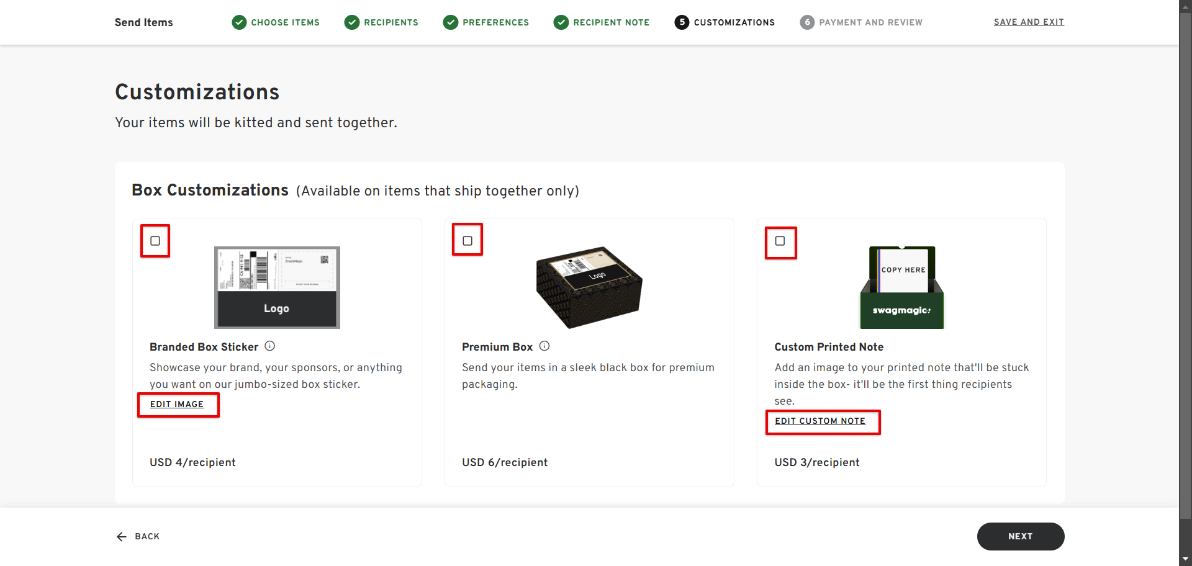
Task: Go back using the Back arrow button
Action: 138,536
